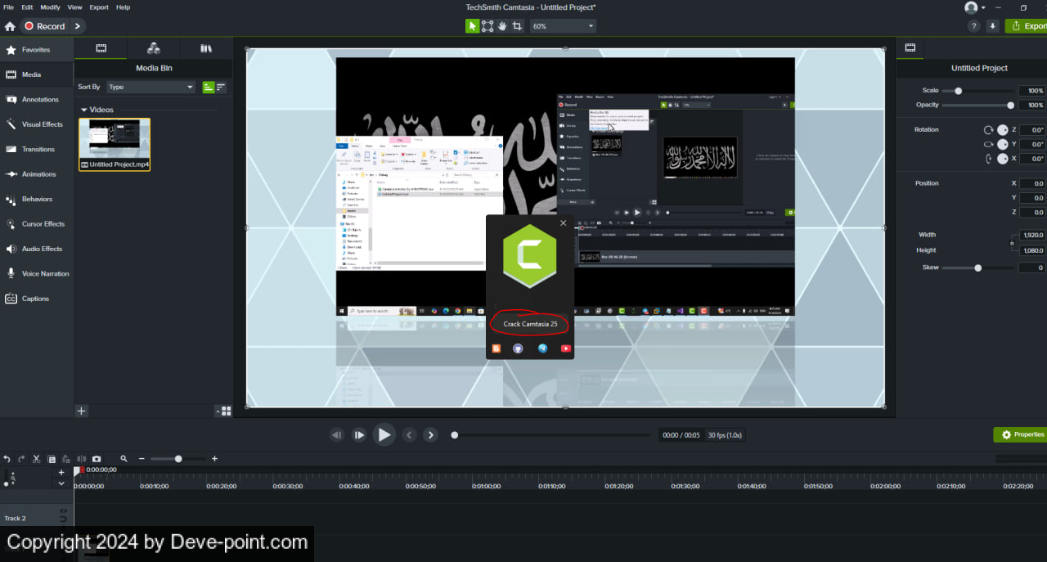Image resolution: width=1047 pixels, height=562 pixels.
Task: Click the Scale value field
Action: click(1031, 91)
